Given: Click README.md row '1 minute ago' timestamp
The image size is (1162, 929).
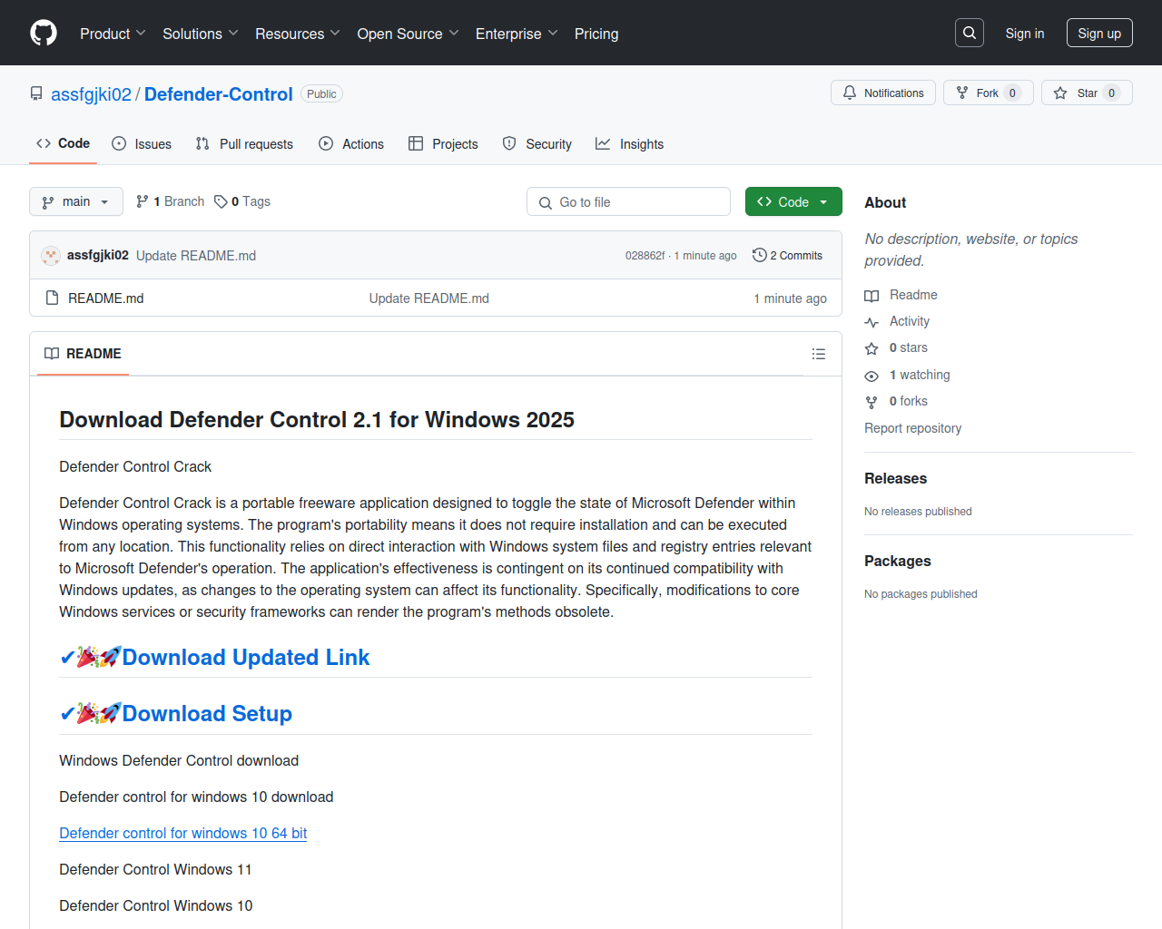Looking at the screenshot, I should (x=790, y=298).
